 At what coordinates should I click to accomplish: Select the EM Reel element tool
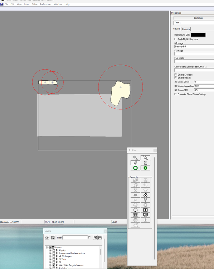(x=135, y=215)
